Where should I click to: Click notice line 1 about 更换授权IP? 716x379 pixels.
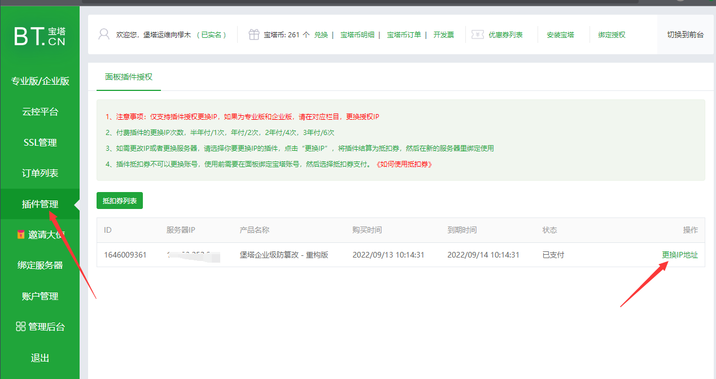(x=242, y=117)
